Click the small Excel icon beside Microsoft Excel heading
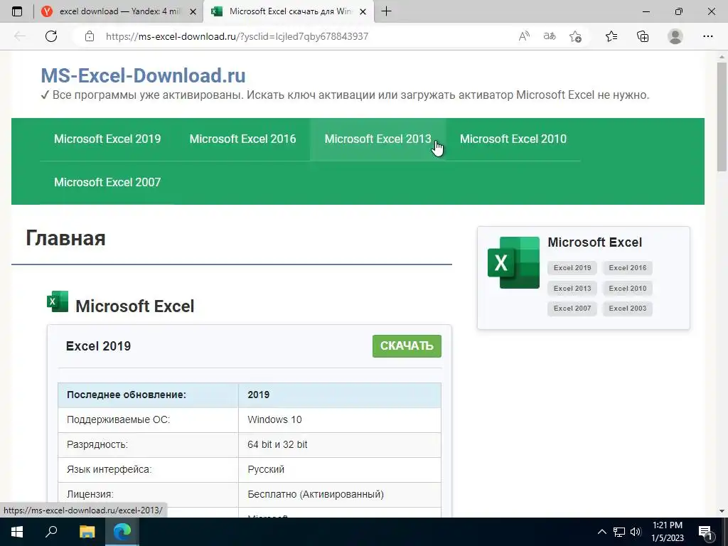 point(58,301)
